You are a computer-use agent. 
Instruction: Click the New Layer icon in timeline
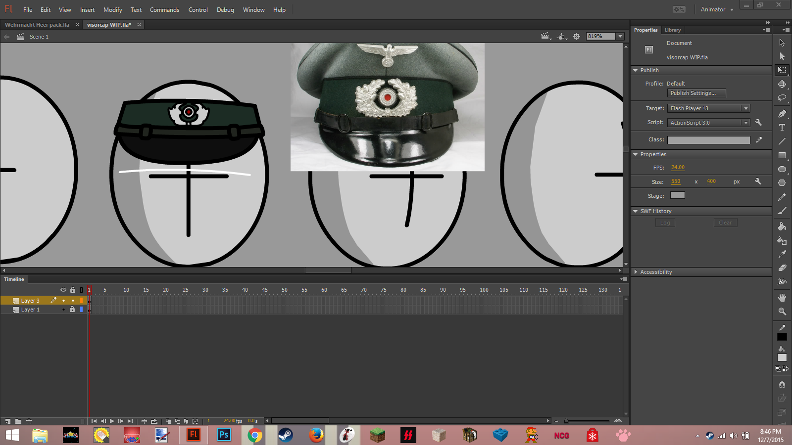(x=7, y=421)
